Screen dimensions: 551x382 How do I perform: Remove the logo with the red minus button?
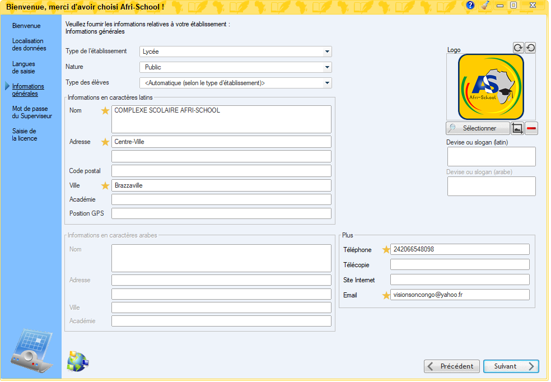click(x=531, y=128)
